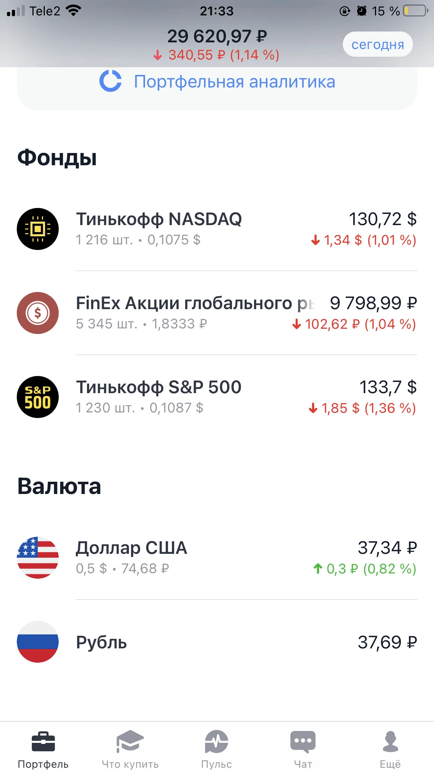Open the FinEx Акции глобального рынка position
The width and height of the screenshot is (434, 773).
217,313
